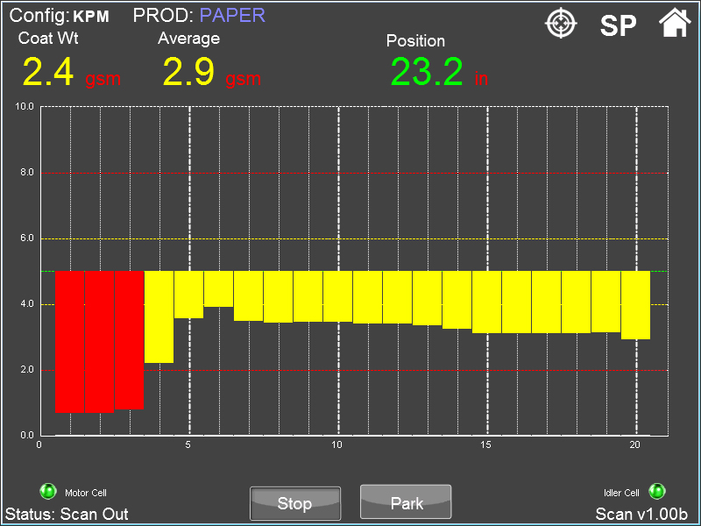Click the 2.4 gsm Coat Wt value

[72, 72]
